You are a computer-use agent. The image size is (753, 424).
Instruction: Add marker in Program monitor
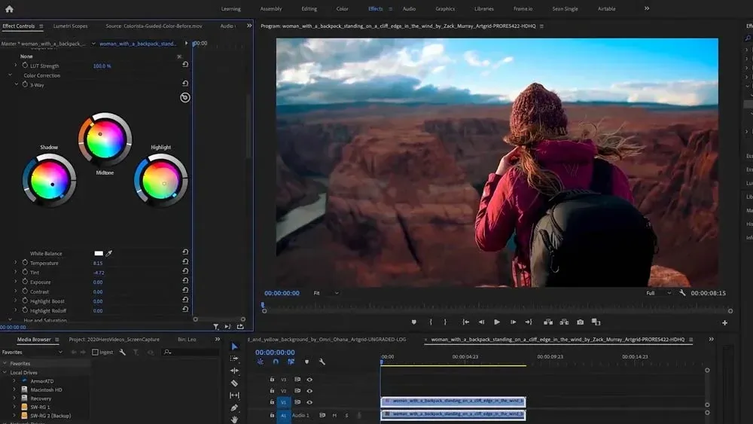pyautogui.click(x=414, y=322)
